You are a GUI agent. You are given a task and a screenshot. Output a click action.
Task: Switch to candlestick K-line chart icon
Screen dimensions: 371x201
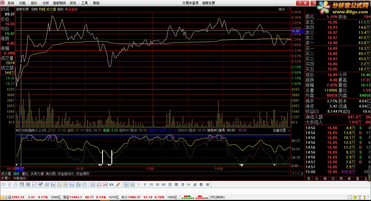(x=41, y=184)
